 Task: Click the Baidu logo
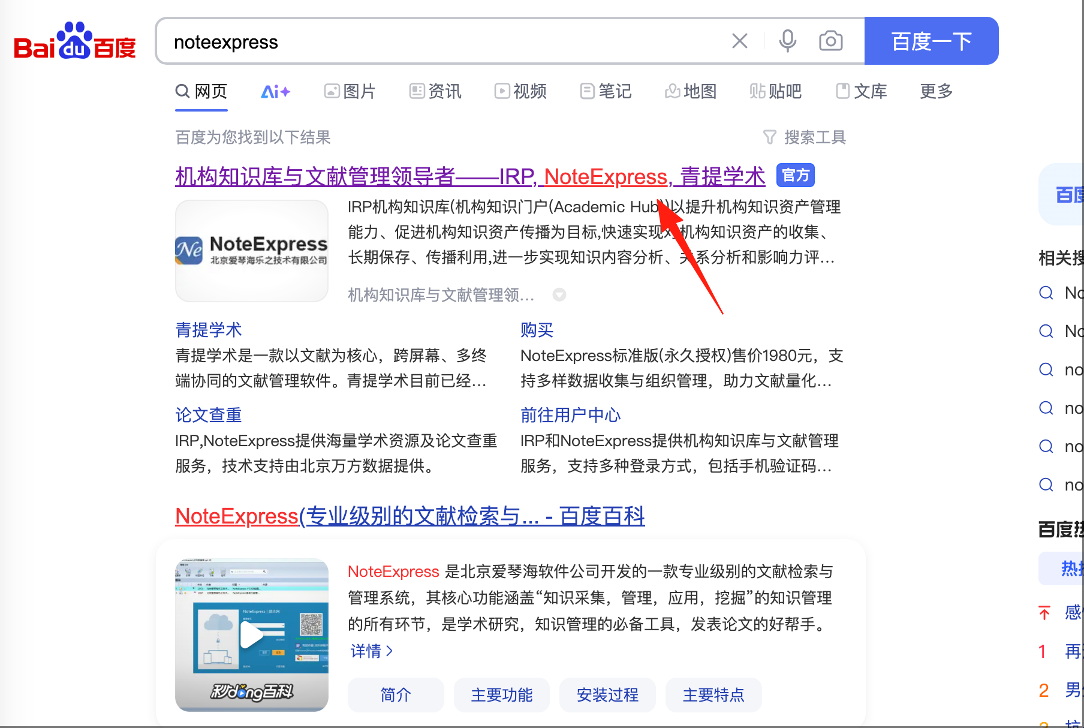[75, 41]
